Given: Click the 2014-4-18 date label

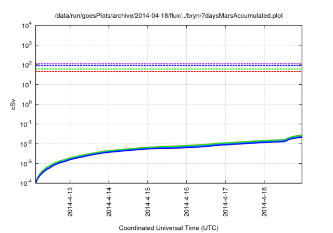Looking at the screenshot, I should pyautogui.click(x=264, y=202).
